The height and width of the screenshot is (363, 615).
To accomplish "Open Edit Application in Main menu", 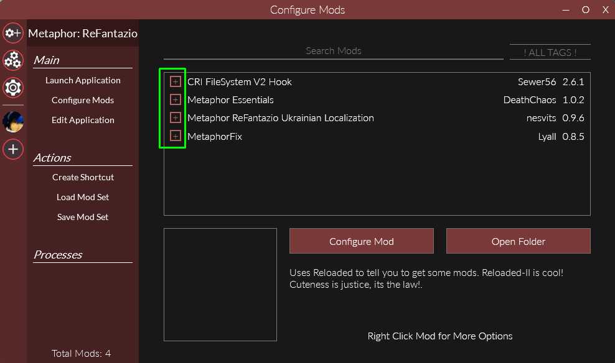I will click(83, 120).
